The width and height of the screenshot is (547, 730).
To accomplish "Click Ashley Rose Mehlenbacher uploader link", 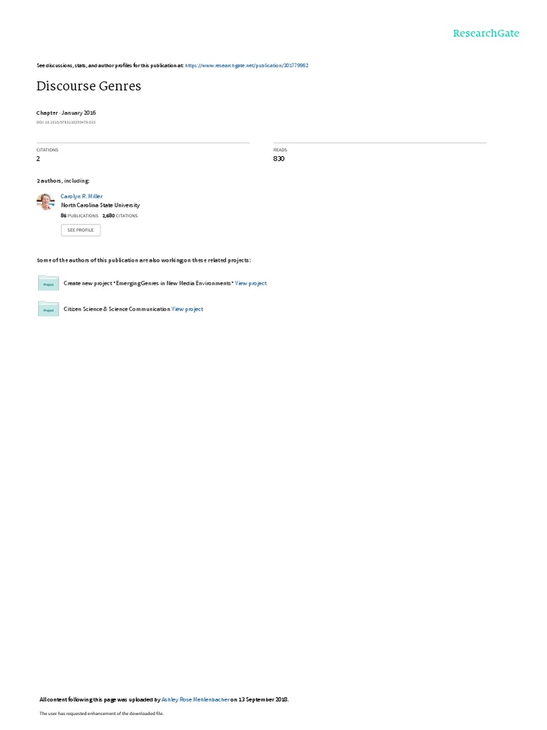I will point(195,699).
